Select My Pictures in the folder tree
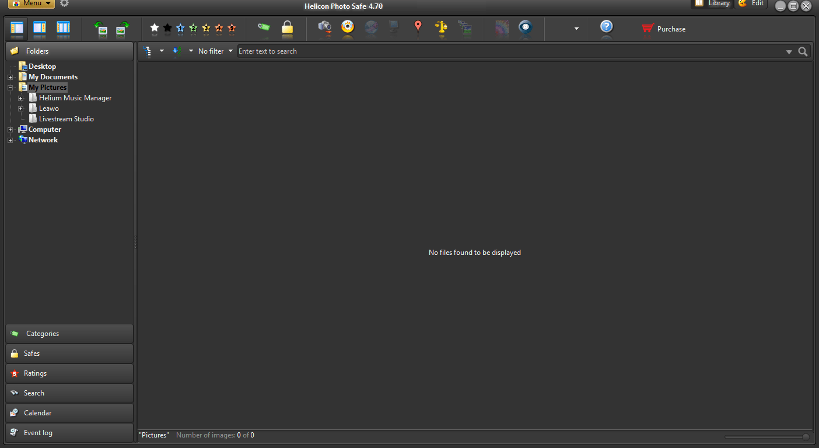This screenshot has height=448, width=819. click(x=48, y=87)
